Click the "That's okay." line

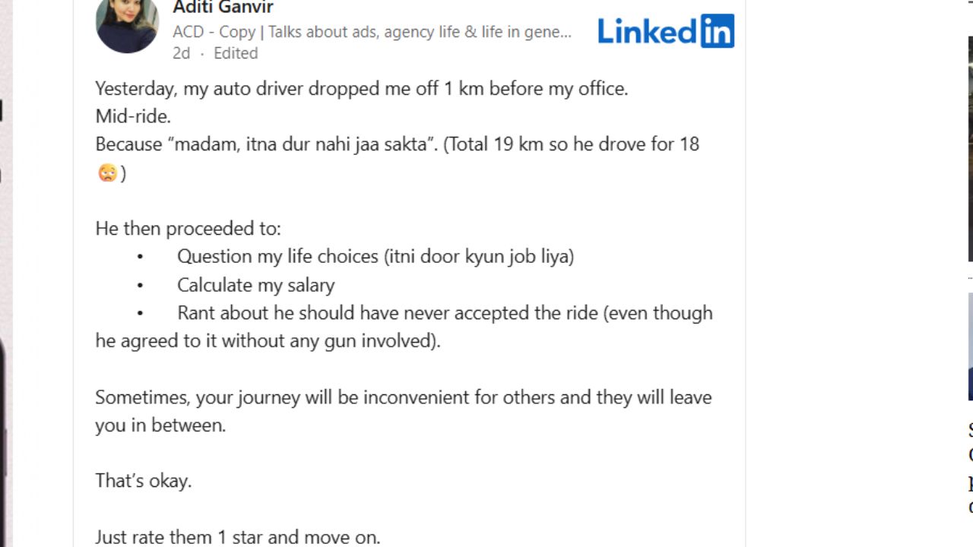coord(143,481)
